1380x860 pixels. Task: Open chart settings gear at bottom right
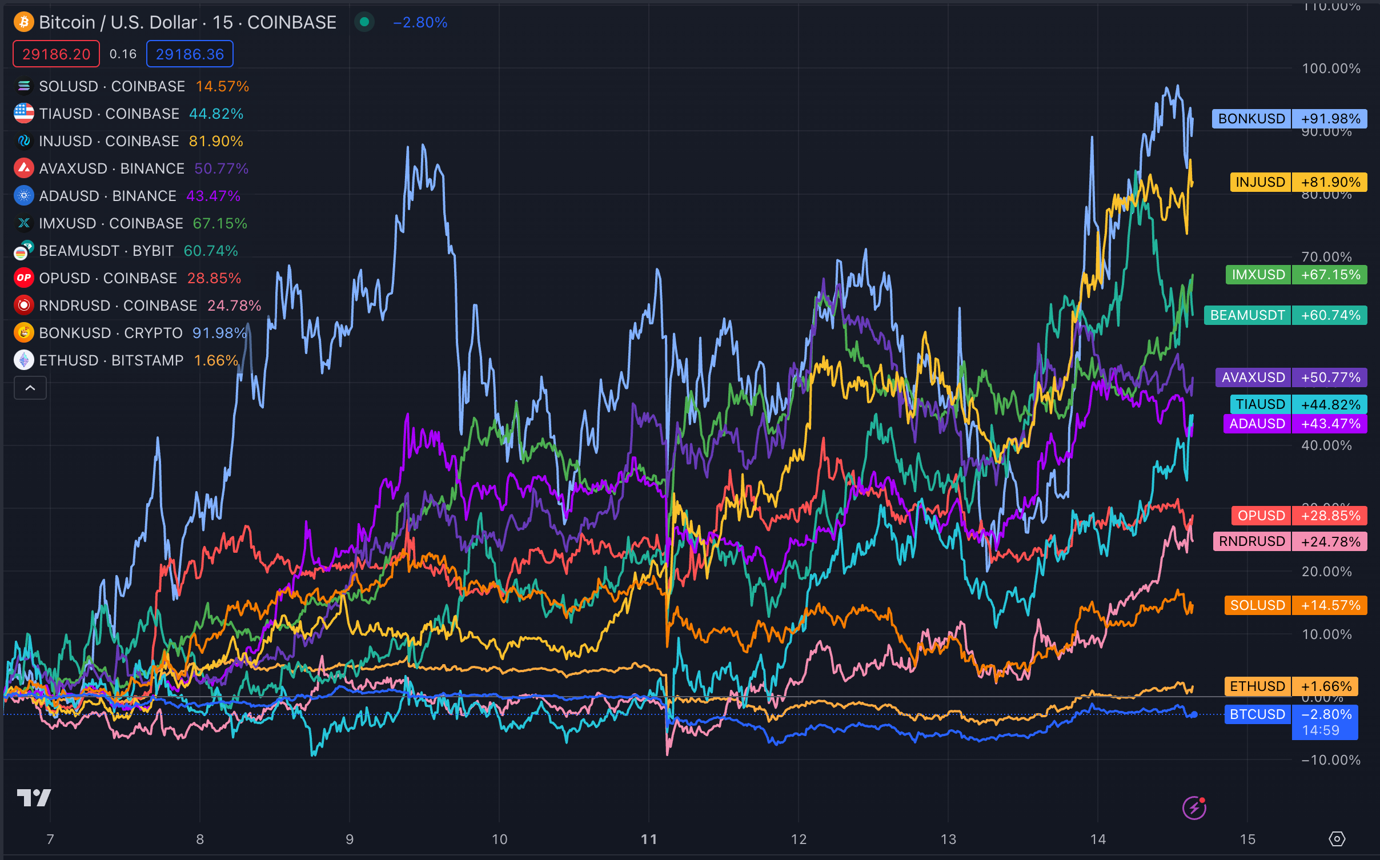[1337, 839]
